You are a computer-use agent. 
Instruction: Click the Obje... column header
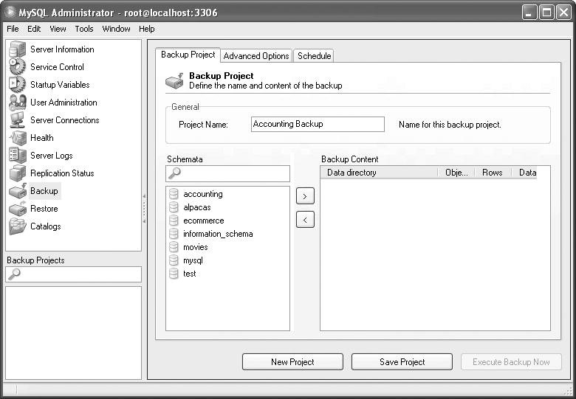pyautogui.click(x=456, y=173)
